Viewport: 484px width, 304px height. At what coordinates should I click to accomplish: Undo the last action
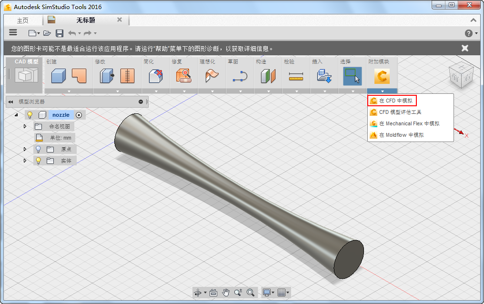point(72,33)
